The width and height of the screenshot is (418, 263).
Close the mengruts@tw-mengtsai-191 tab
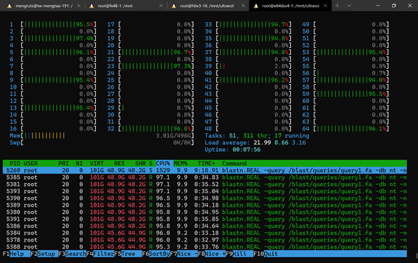tap(79, 6)
